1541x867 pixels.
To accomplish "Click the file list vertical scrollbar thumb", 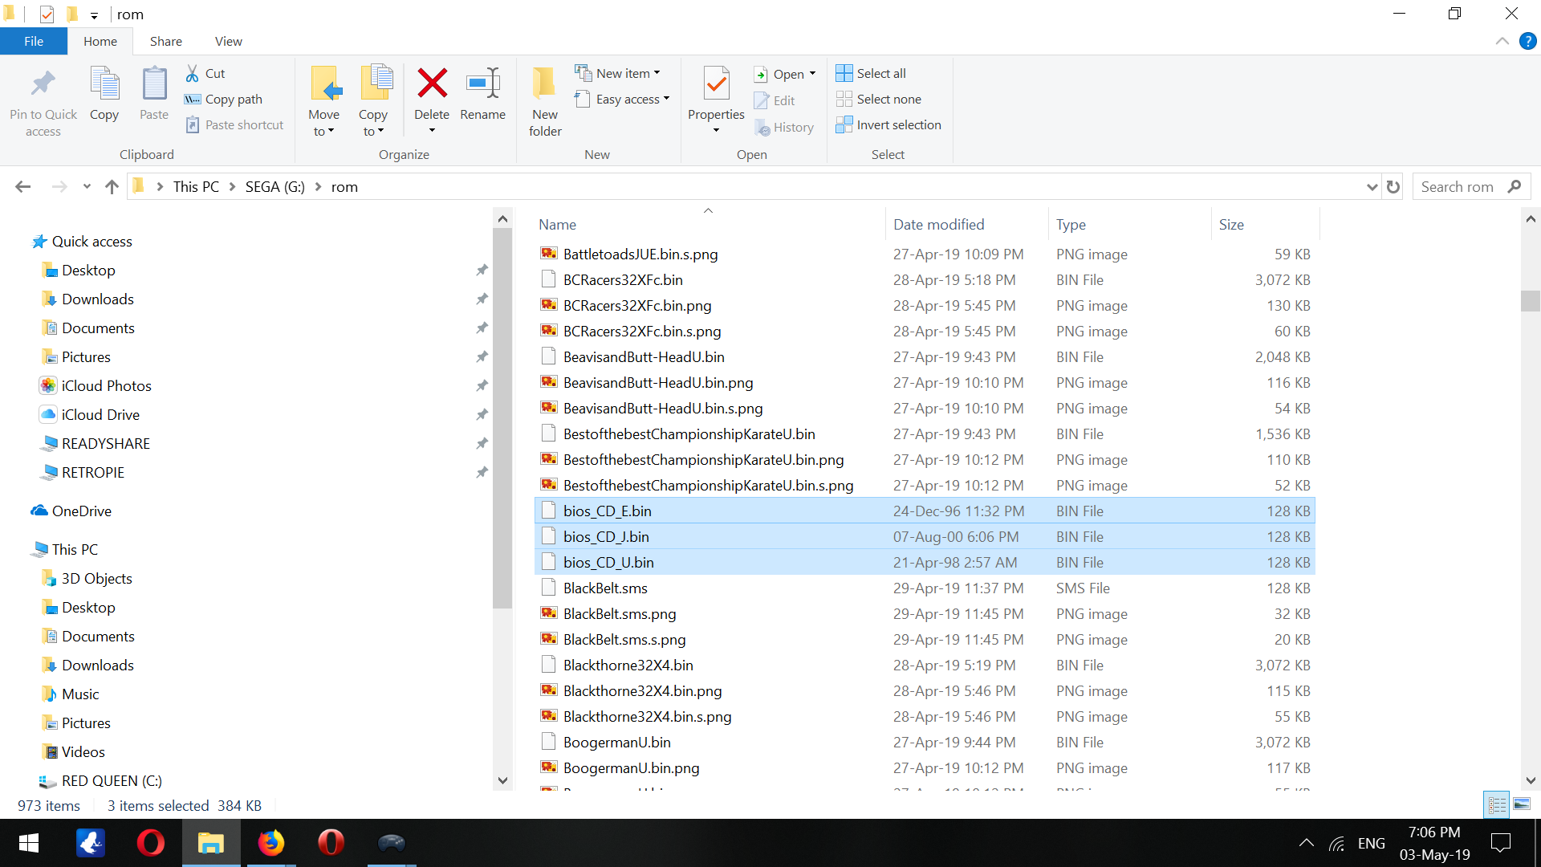I will point(1530,300).
